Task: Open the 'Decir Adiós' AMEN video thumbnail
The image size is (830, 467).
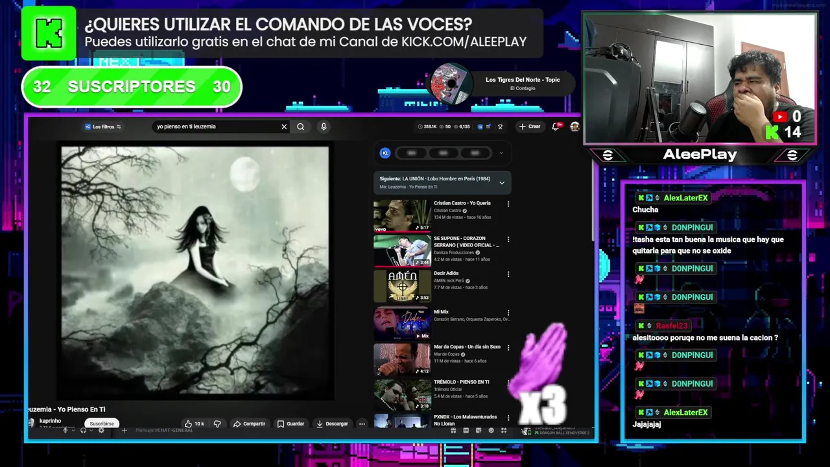Action: click(x=401, y=285)
